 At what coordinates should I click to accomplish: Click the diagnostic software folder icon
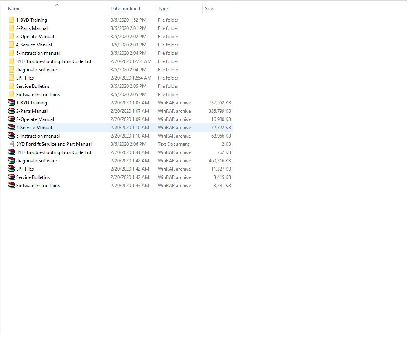[x=11, y=70]
